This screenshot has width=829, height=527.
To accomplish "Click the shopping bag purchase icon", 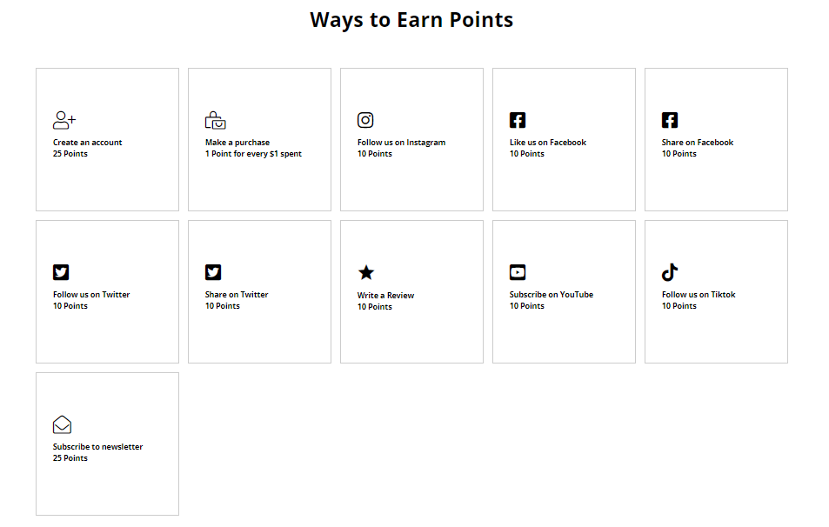I will 215,120.
